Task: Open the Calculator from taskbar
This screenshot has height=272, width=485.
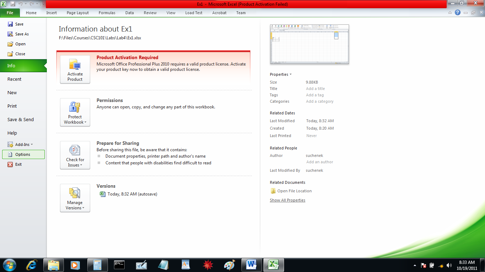Action: coord(97,265)
